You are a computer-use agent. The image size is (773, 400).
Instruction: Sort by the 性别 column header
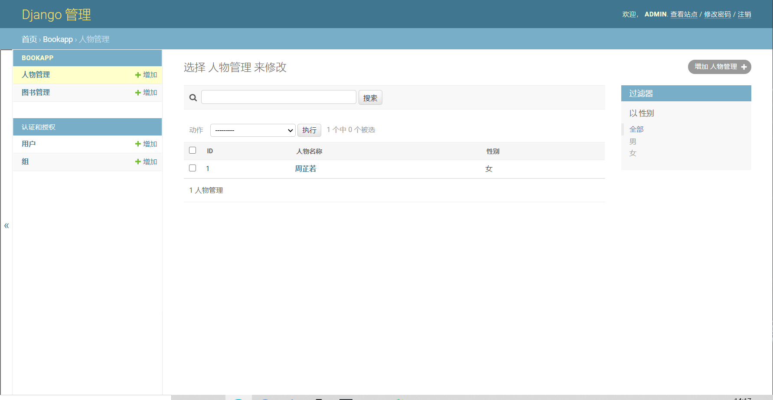point(493,152)
